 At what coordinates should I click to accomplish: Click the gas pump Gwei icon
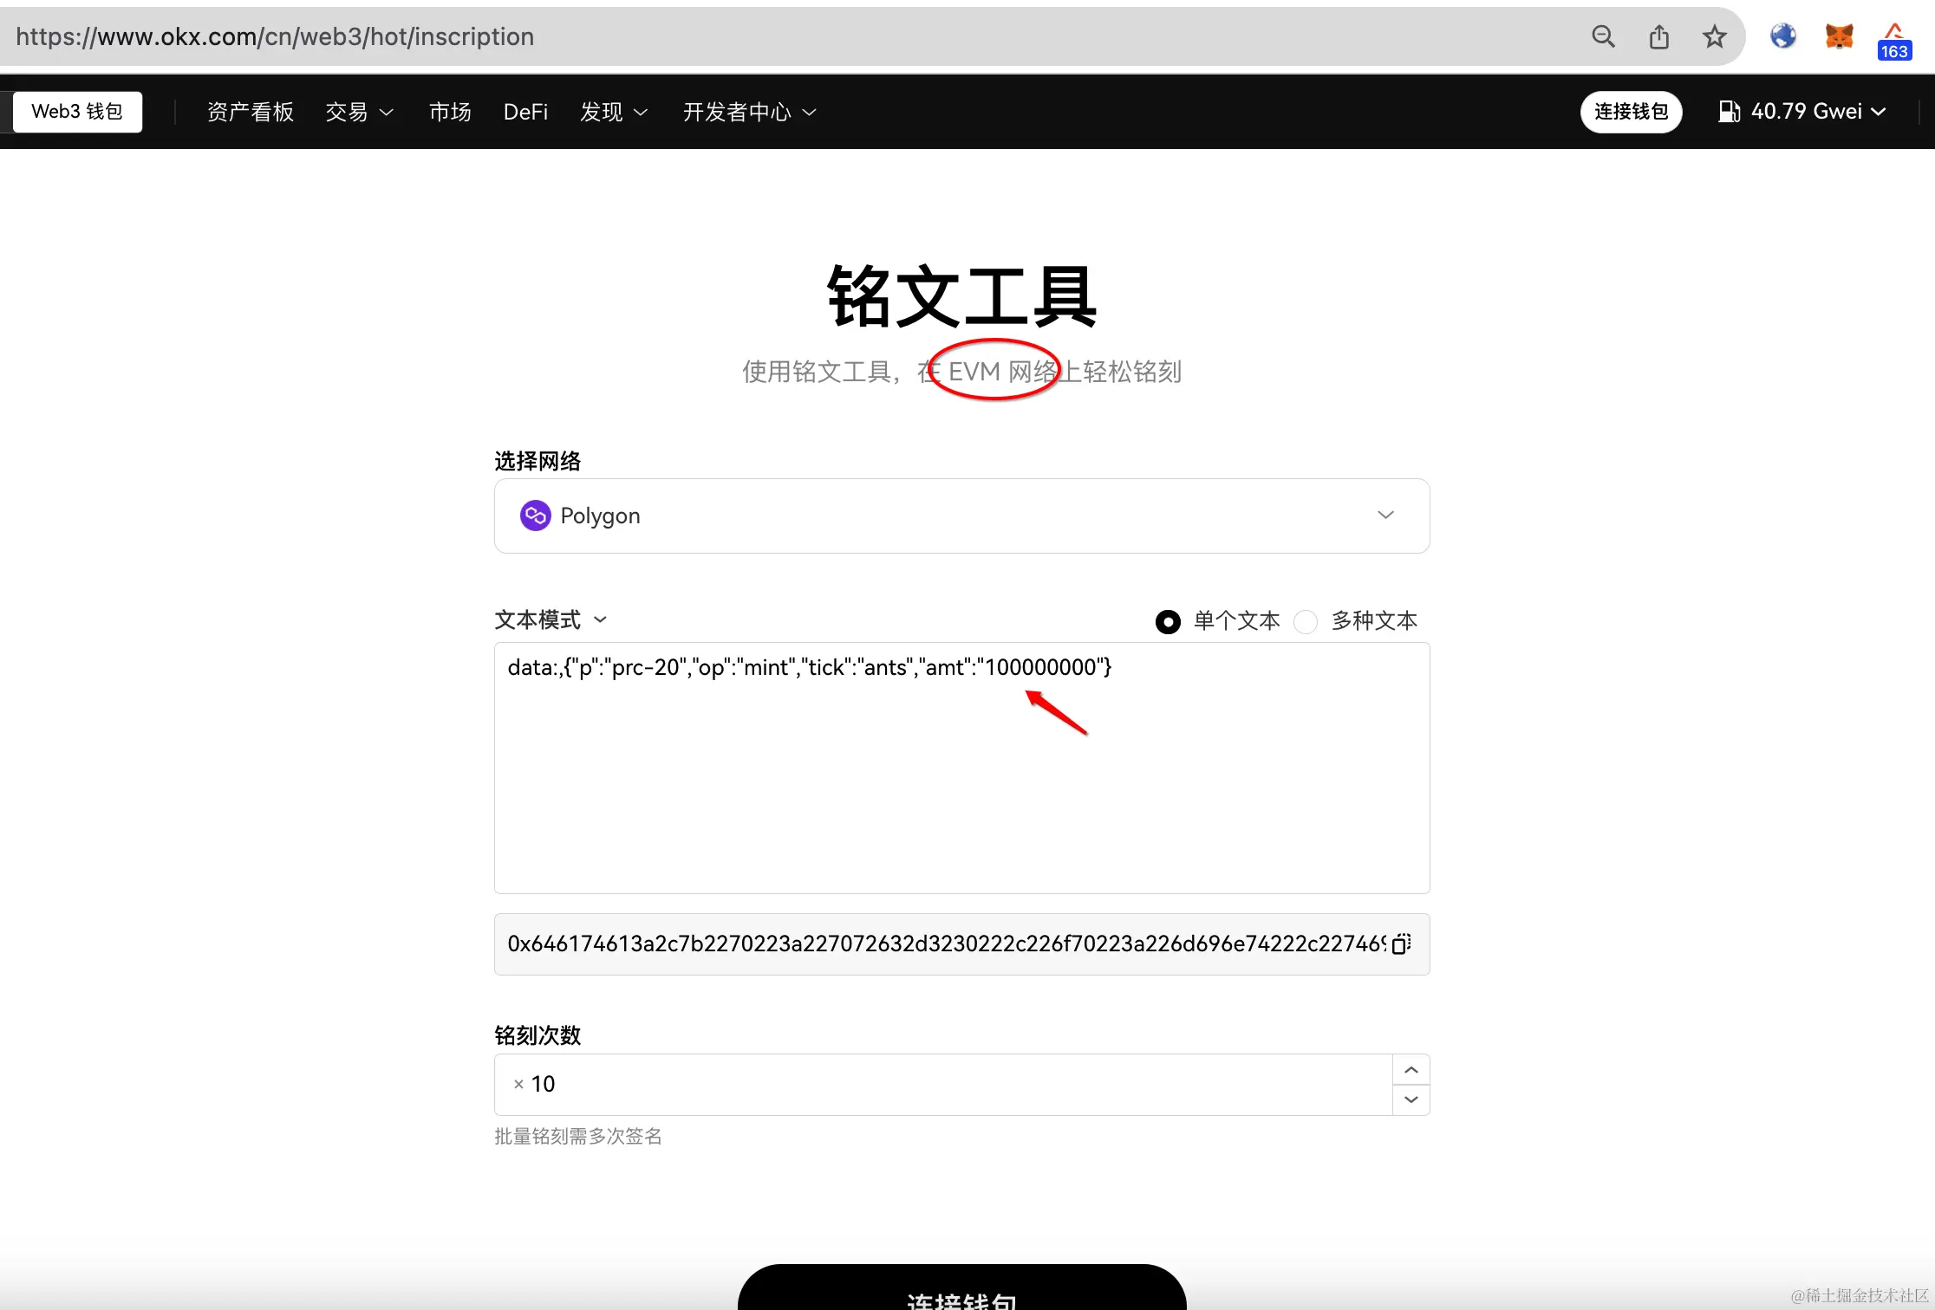(1729, 112)
